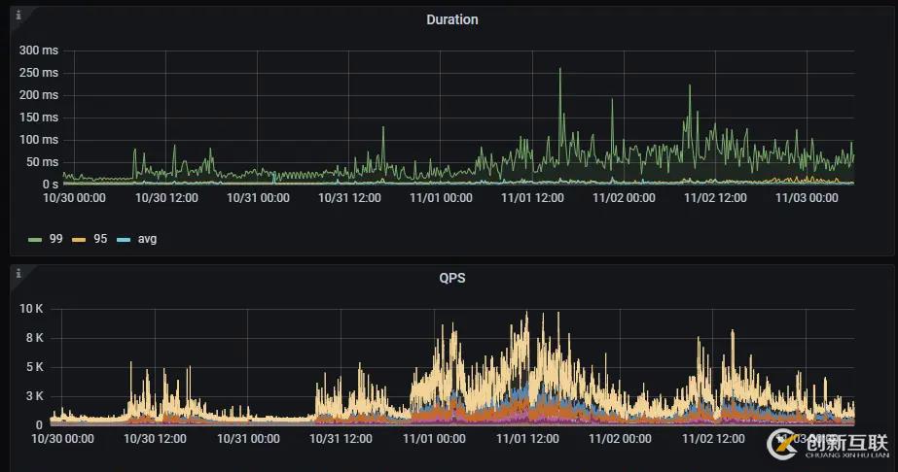The width and height of the screenshot is (898, 472).
Task: Open the Duration panel title menu
Action: pyautogui.click(x=451, y=19)
